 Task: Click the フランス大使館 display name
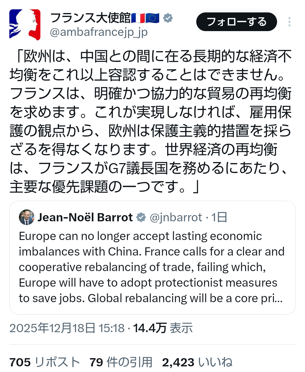click(x=90, y=18)
